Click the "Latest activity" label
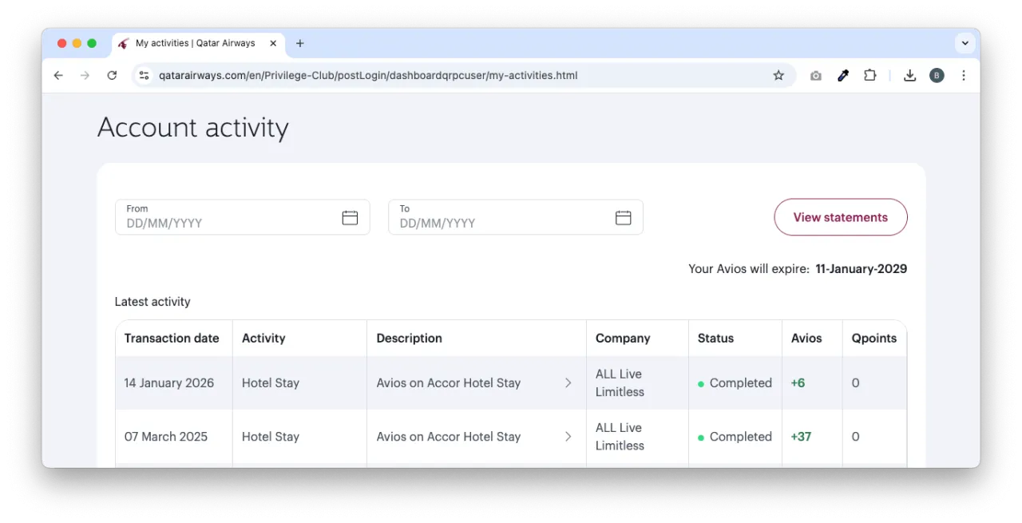Viewport: 1022px width, 523px height. 153,302
